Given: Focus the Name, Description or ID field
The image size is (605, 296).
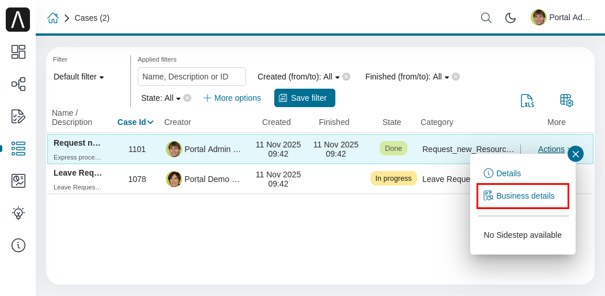Looking at the screenshot, I should (191, 77).
